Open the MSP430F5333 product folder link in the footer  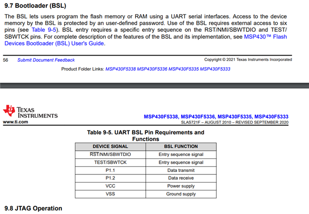pos(215,69)
